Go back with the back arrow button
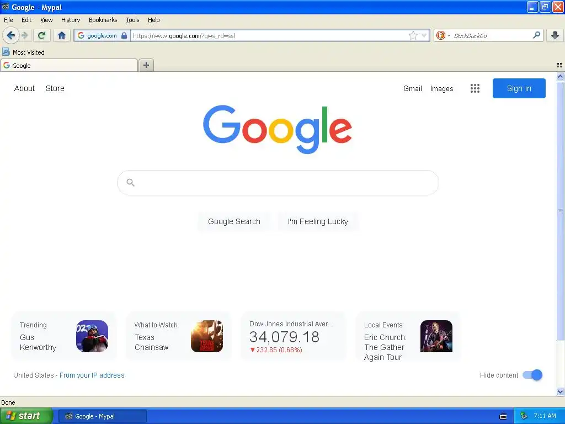The height and width of the screenshot is (424, 565). pyautogui.click(x=11, y=35)
